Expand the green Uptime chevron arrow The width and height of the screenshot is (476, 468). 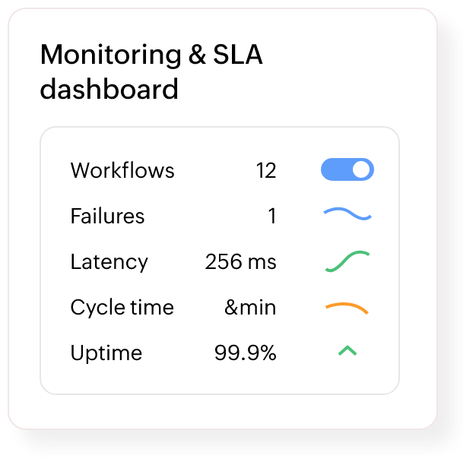347,351
